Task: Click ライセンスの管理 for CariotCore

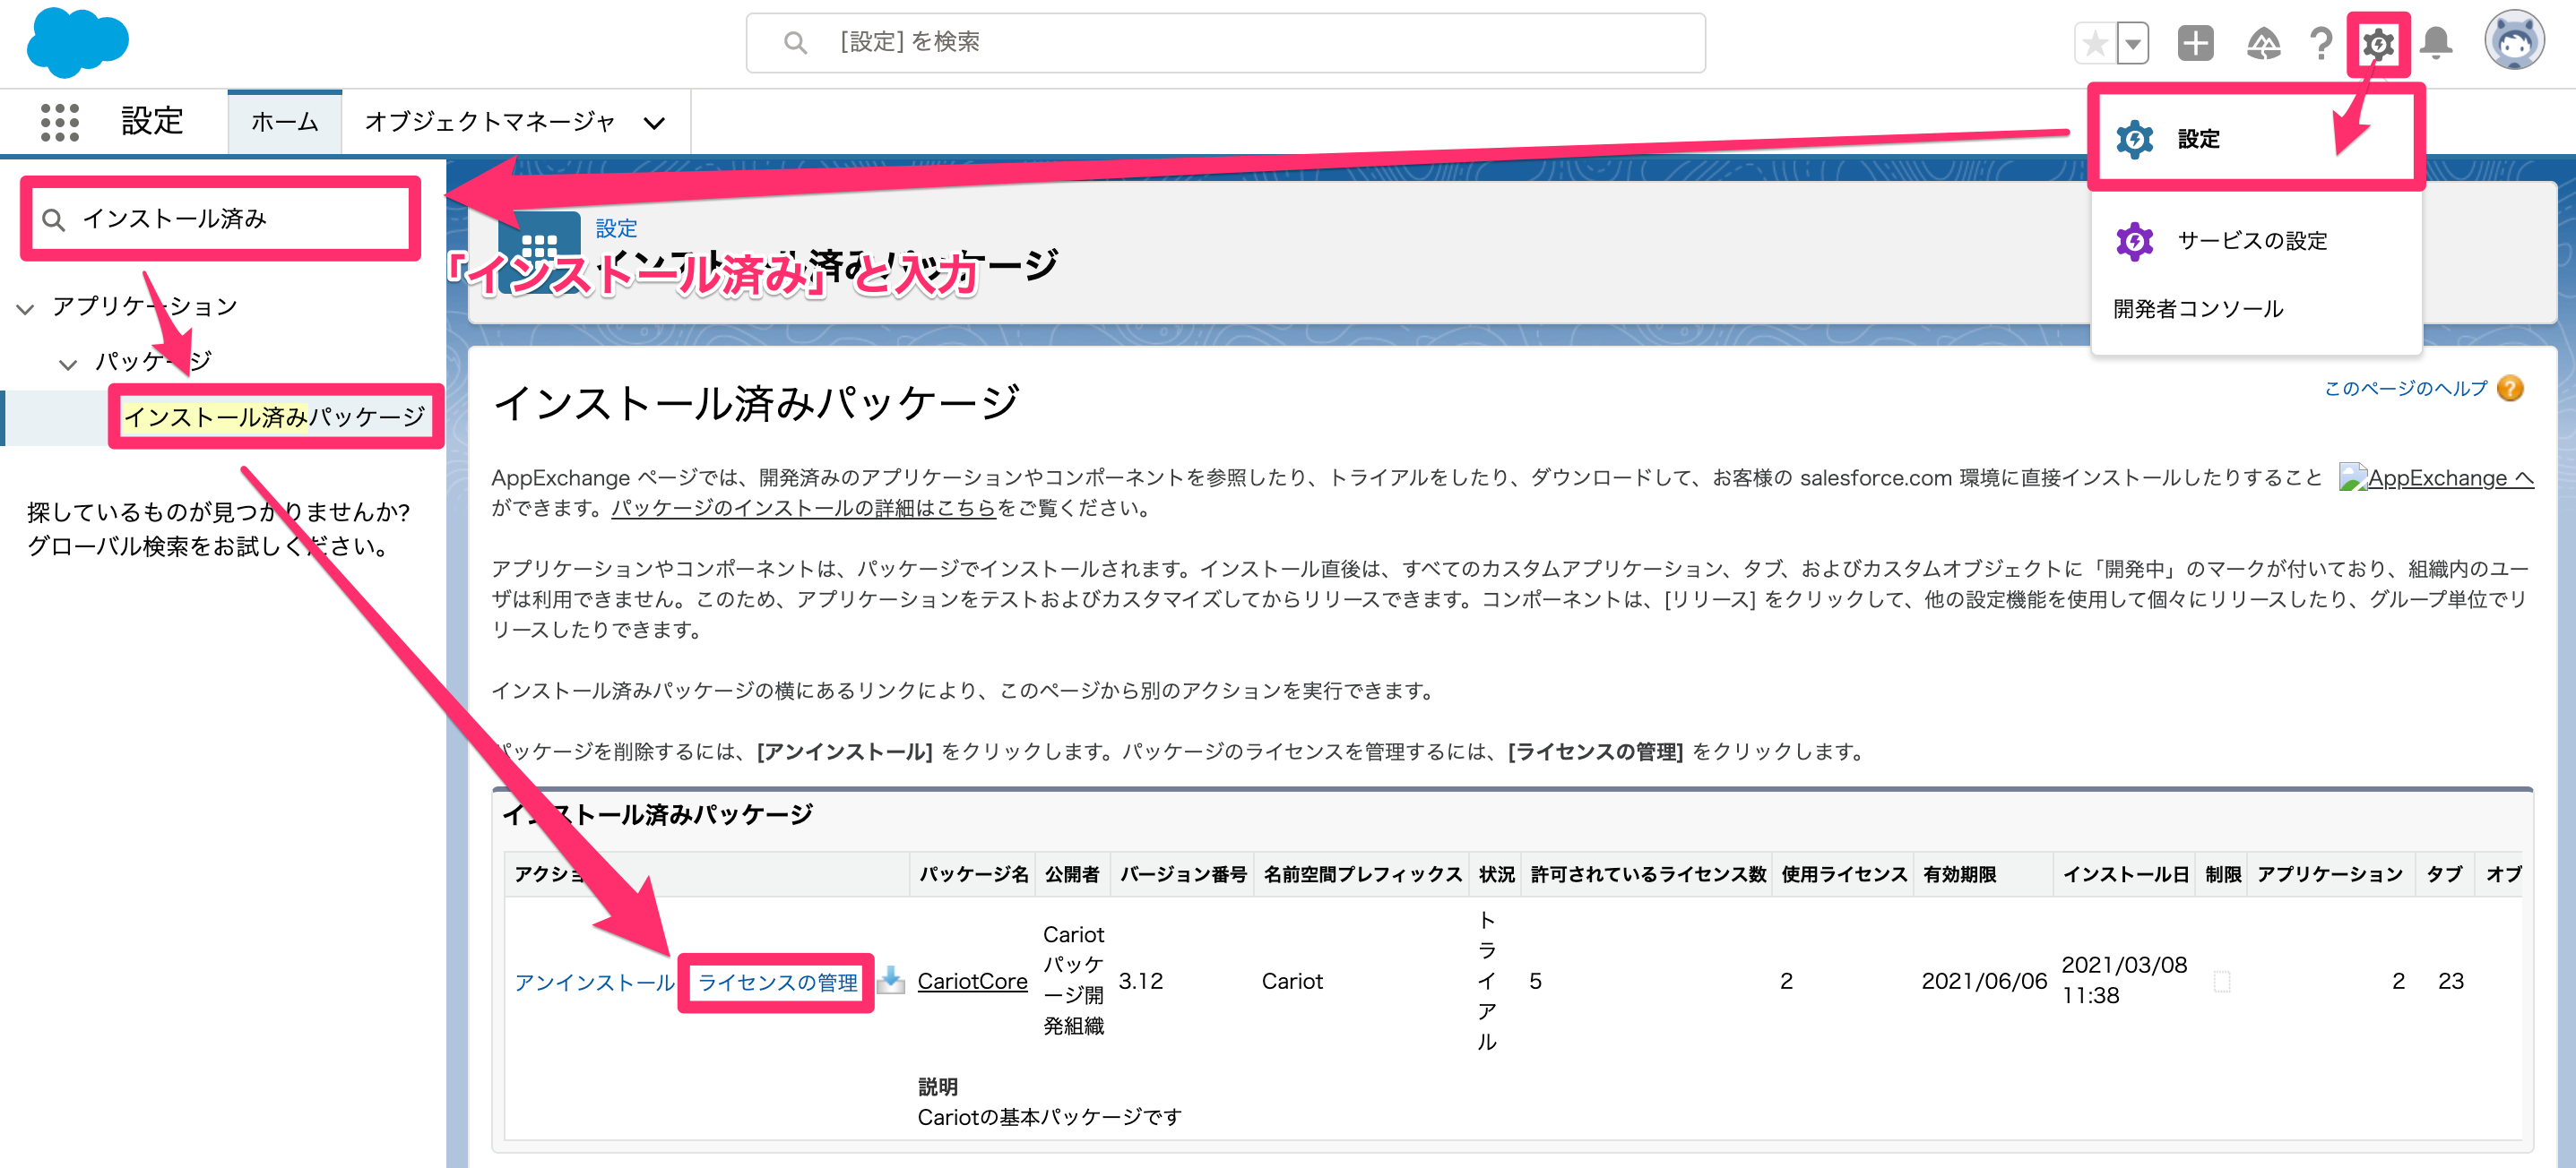Action: (x=777, y=983)
